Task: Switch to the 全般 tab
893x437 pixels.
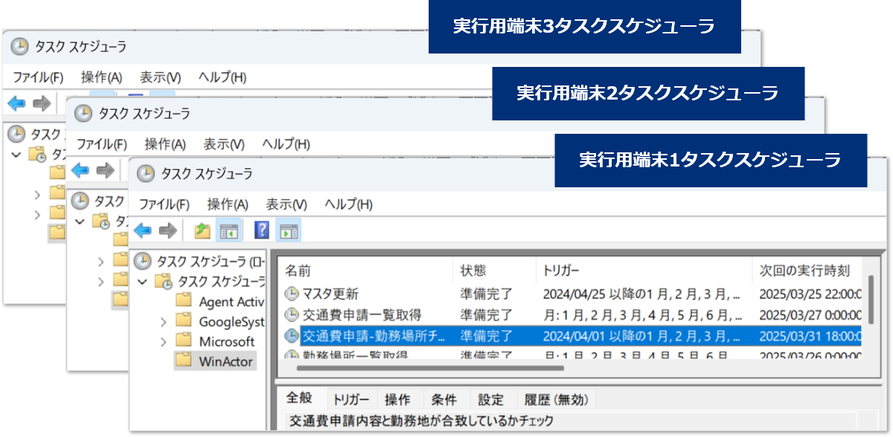Action: point(300,399)
